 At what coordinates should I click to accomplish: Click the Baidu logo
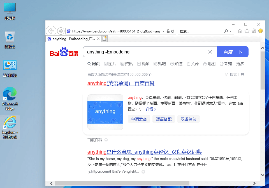64,52
